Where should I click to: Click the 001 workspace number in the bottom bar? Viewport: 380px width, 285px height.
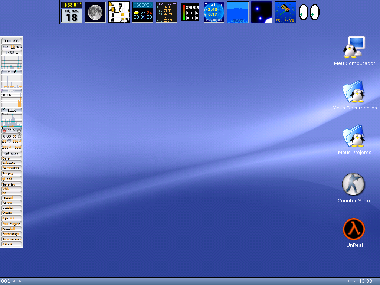click(5, 281)
